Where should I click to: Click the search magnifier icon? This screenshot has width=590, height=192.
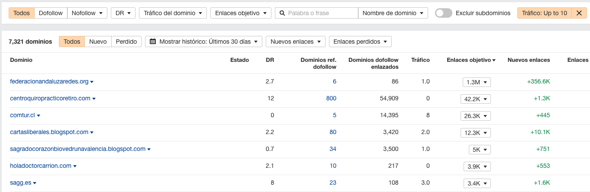pos(283,13)
